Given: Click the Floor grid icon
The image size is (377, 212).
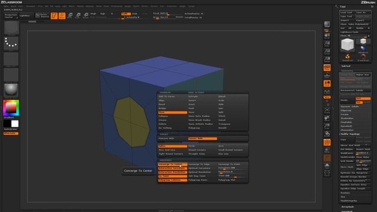Looking at the screenshot, I should (x=327, y=76).
